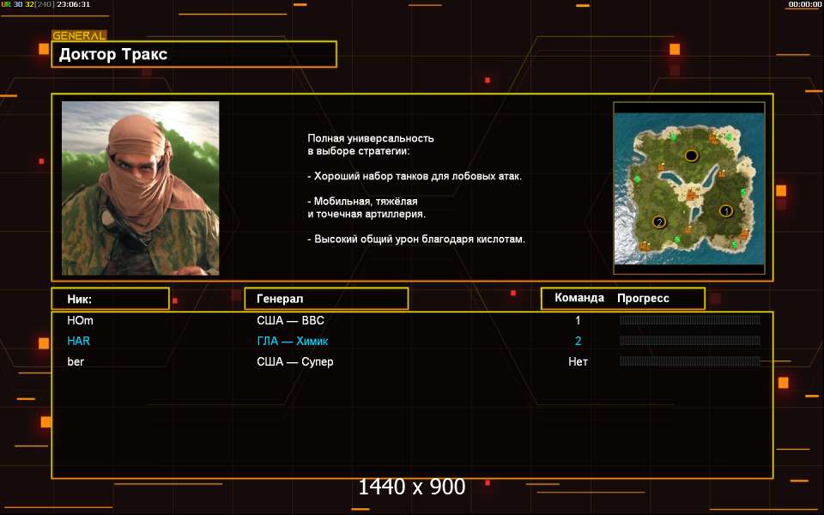Click the Команда column header
The width and height of the screenshot is (824, 515).
(579, 298)
